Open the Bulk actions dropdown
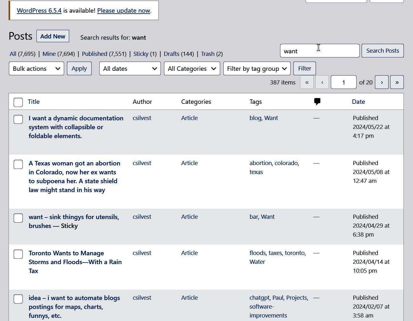The image size is (413, 321). coord(36,69)
